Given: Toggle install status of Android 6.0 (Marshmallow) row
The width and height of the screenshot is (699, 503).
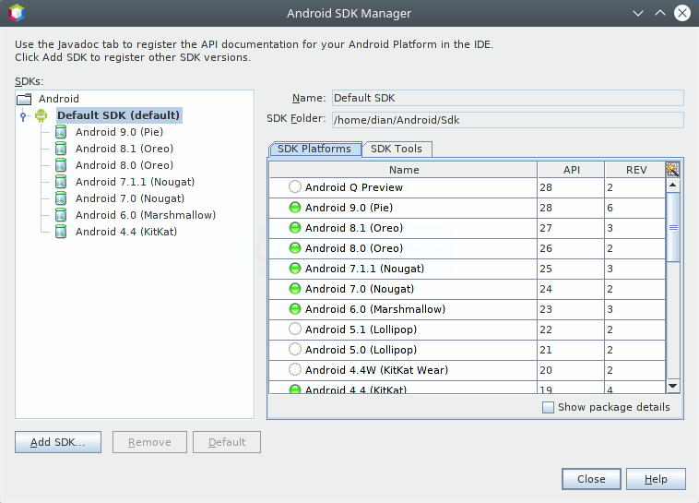Looking at the screenshot, I should 295,309.
